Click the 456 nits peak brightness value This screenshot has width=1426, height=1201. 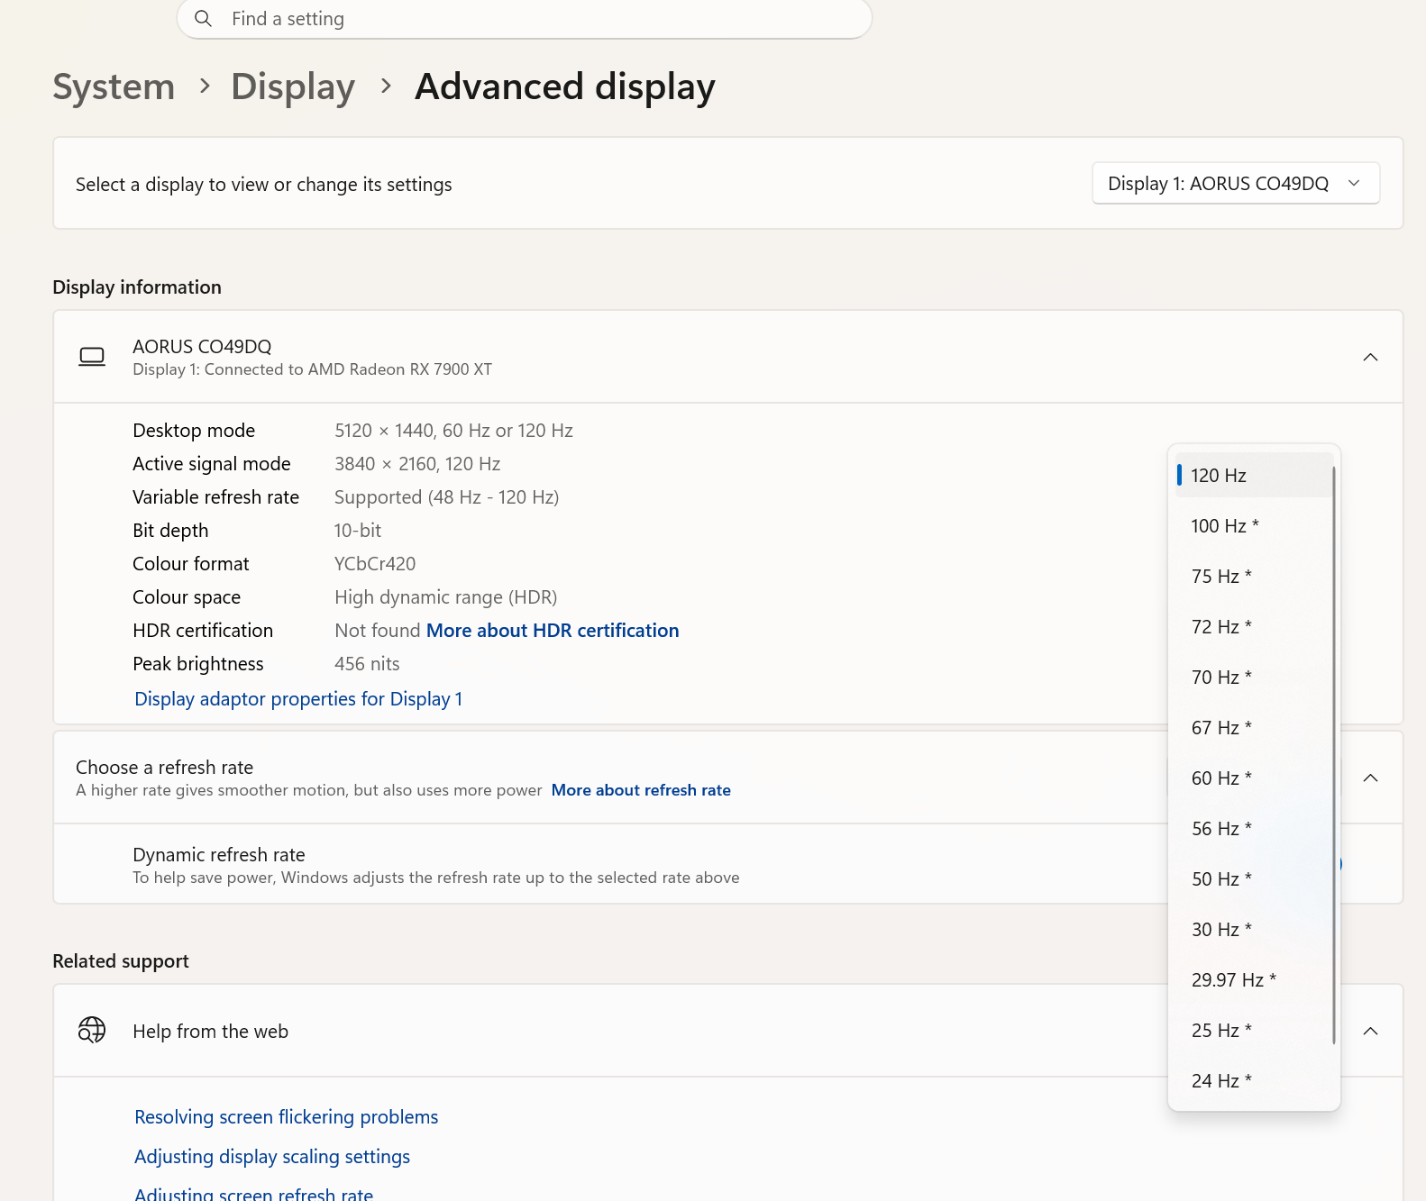click(x=367, y=664)
